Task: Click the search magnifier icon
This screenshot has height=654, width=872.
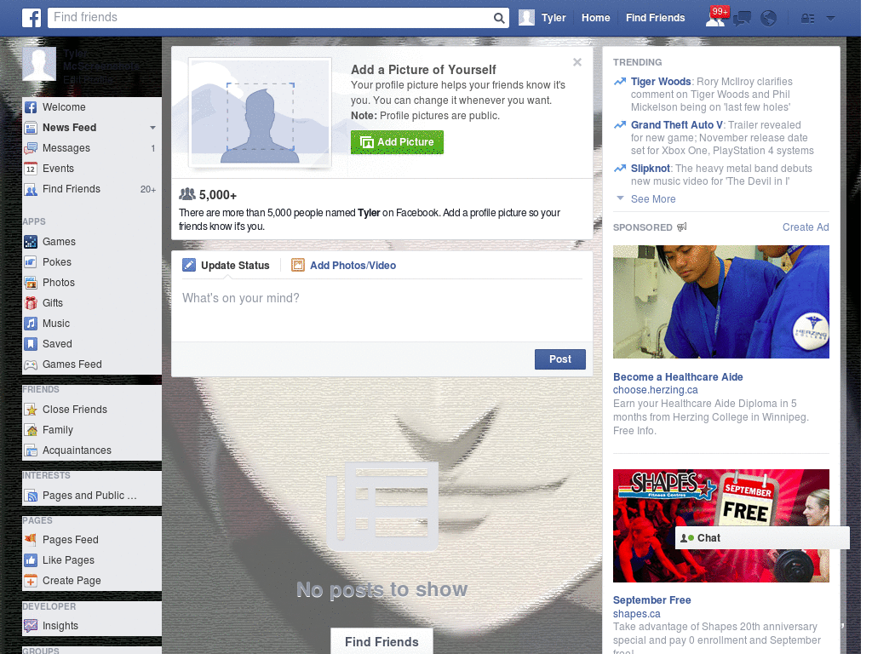Action: coord(499,19)
